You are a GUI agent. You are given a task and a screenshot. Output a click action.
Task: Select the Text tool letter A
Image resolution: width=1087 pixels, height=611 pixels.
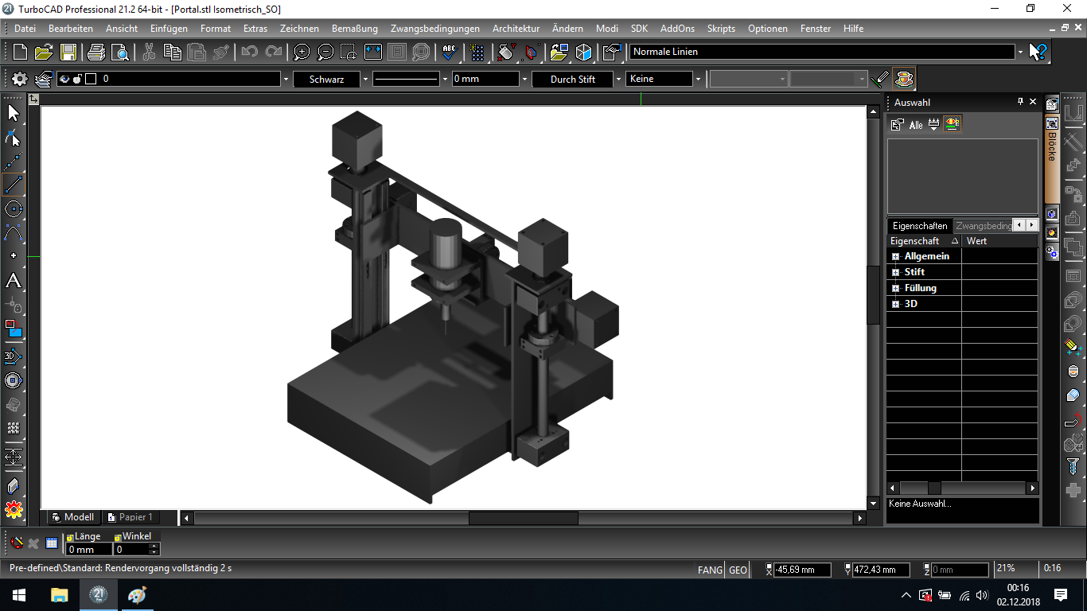14,281
